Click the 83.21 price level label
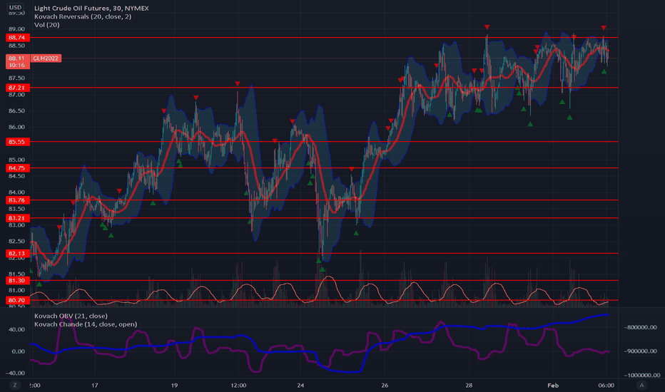Viewport: 665px width, 392px height. 17,218
